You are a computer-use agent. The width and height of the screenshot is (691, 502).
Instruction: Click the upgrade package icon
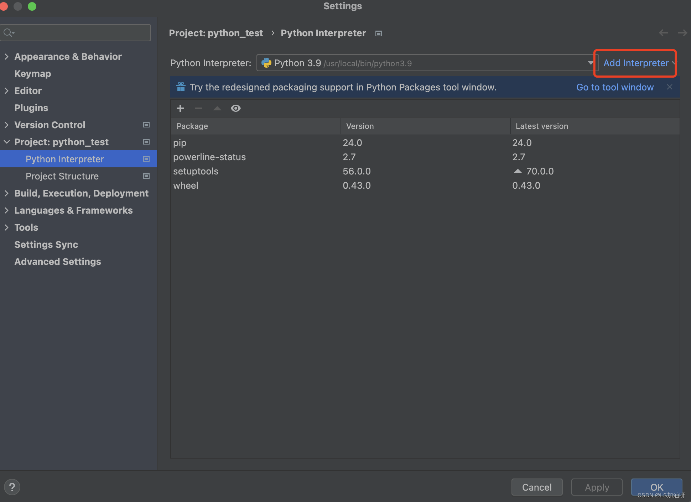[217, 108]
